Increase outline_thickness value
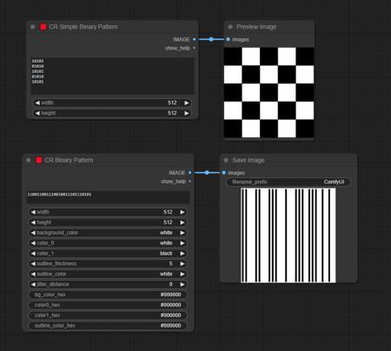This screenshot has height=351, width=391. [182, 264]
